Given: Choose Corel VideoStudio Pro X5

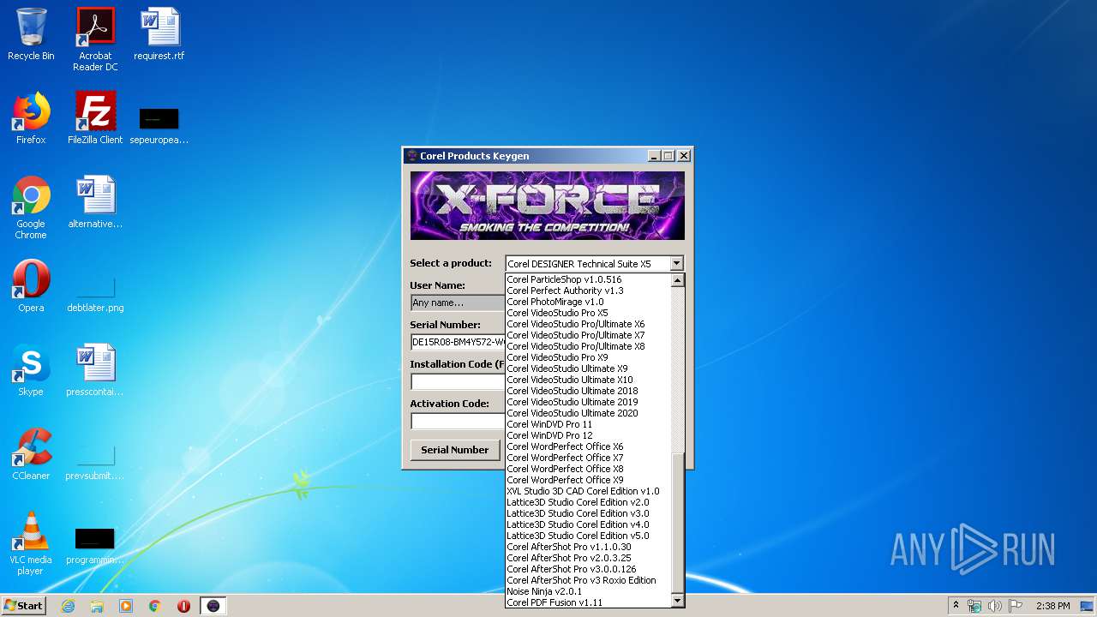Looking at the screenshot, I should pyautogui.click(x=588, y=313).
